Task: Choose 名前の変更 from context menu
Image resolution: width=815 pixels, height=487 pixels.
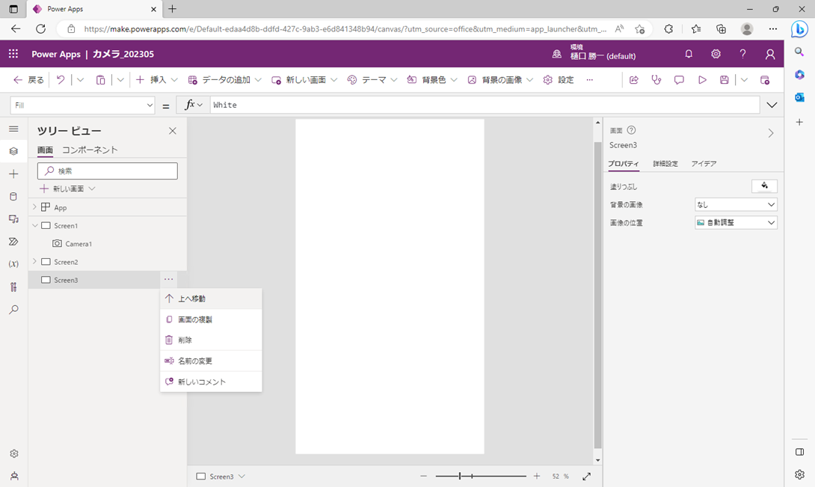Action: coord(211,361)
